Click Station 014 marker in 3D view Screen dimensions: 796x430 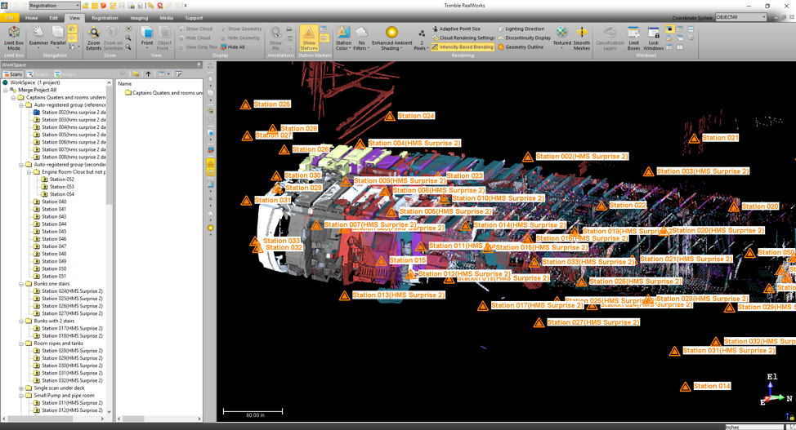coord(686,387)
